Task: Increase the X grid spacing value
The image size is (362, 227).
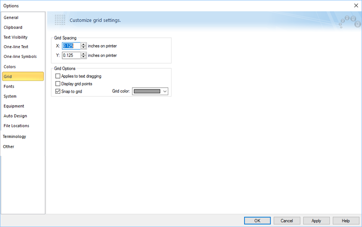Action: [84, 44]
